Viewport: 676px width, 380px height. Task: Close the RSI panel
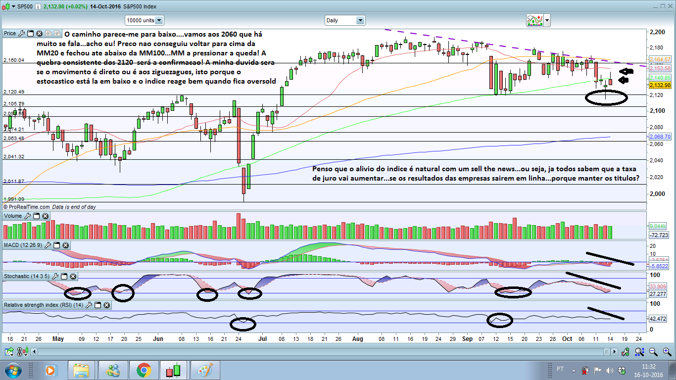coord(107,305)
